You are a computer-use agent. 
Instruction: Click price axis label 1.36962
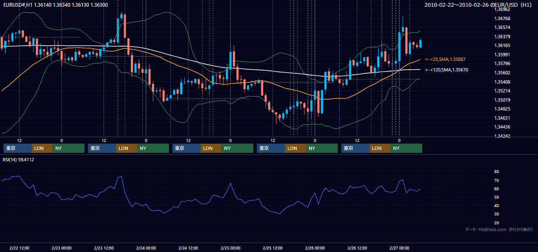pos(502,9)
